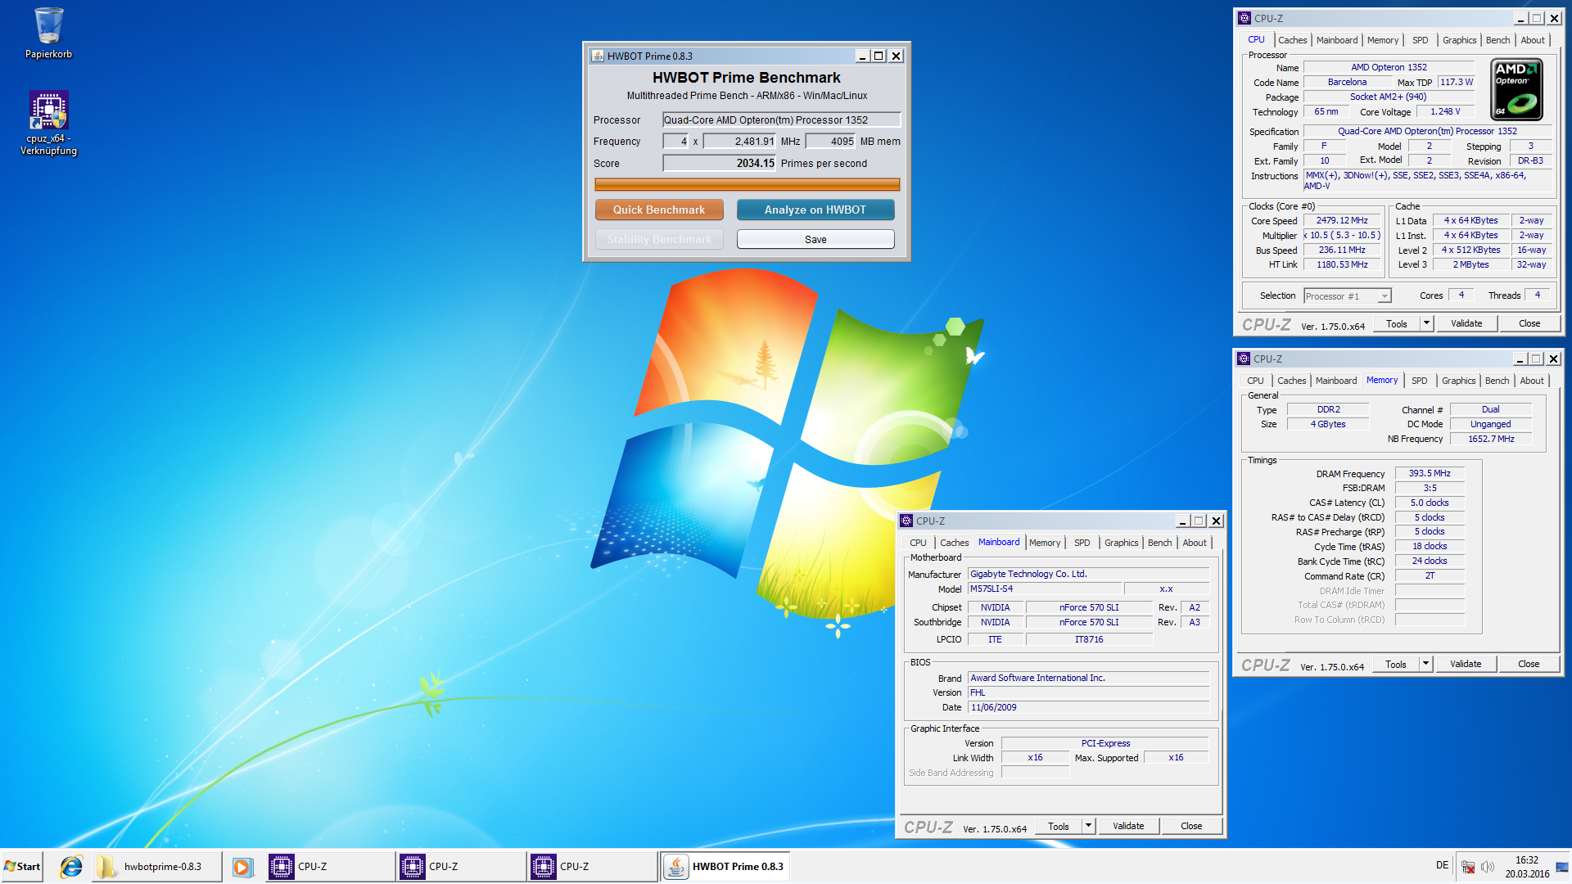Viewport: 1572px width, 884px height.
Task: Open the SPD tab in the Memory window
Action: pyautogui.click(x=1419, y=381)
